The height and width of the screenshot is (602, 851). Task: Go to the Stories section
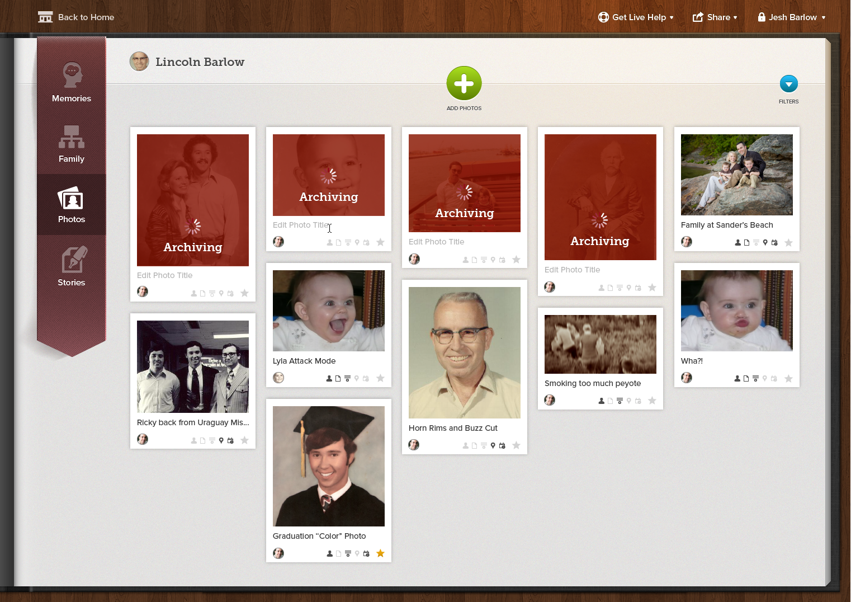72,266
